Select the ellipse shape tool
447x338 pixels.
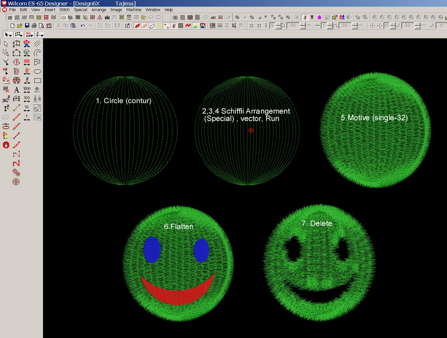coord(37,71)
